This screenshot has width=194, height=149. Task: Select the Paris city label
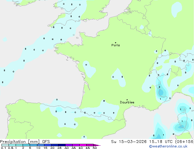click(116, 45)
